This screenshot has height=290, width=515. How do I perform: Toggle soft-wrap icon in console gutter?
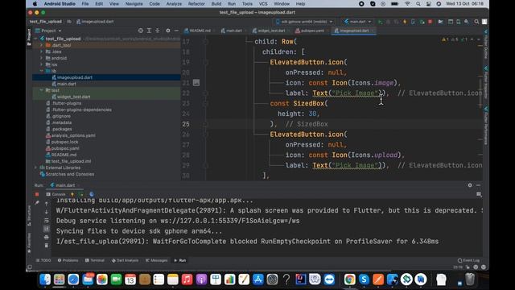click(x=47, y=220)
